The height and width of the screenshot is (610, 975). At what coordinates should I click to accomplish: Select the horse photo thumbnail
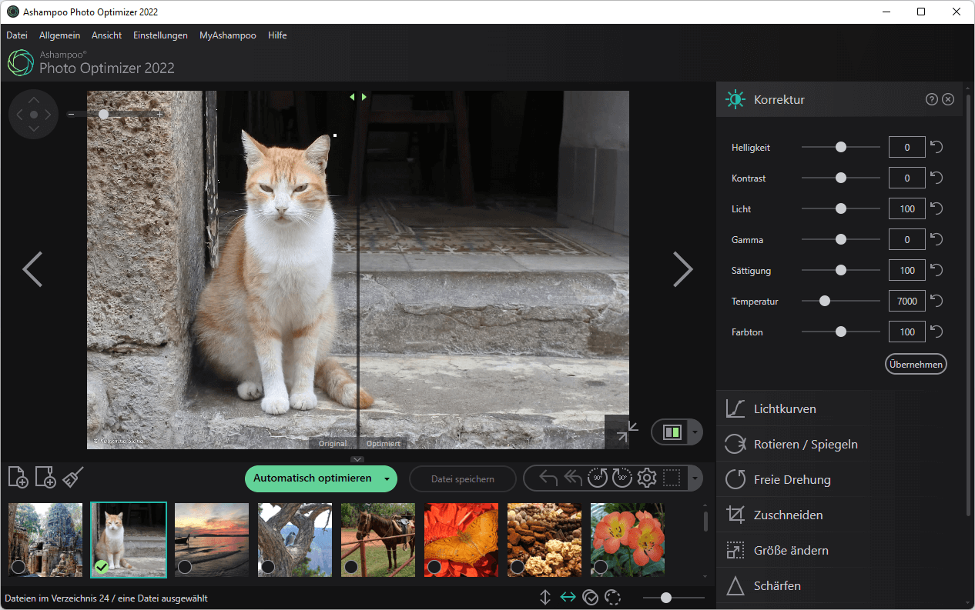click(x=377, y=539)
